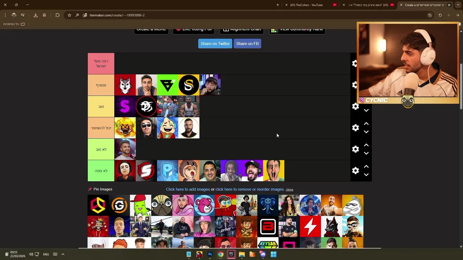Screen dimensions: 463x260
Task: Open File Explorer from the taskbar
Action: click(242, 254)
